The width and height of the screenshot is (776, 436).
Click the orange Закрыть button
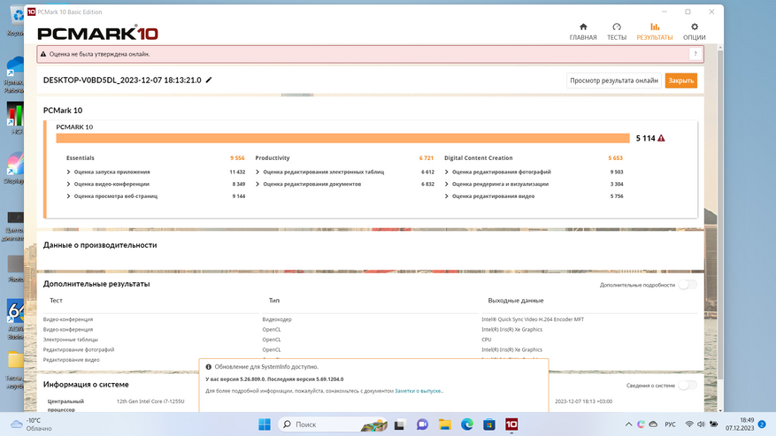(x=681, y=80)
